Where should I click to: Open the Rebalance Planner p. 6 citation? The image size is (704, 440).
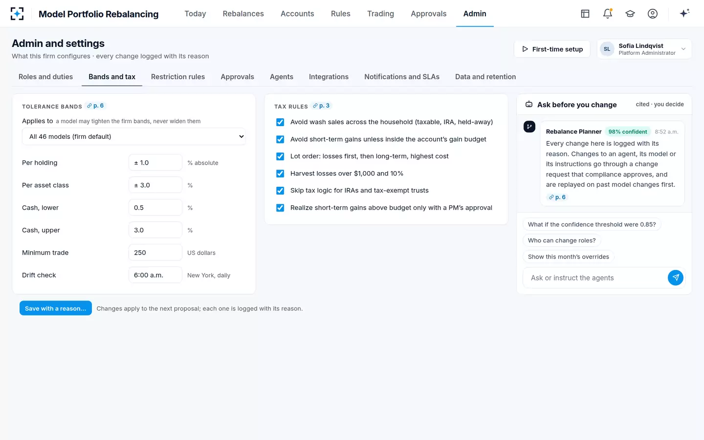click(x=557, y=197)
